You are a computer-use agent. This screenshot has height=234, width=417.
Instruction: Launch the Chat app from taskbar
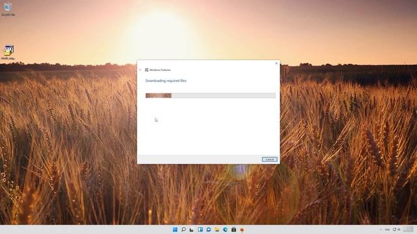coord(208,229)
